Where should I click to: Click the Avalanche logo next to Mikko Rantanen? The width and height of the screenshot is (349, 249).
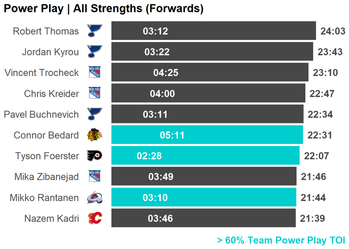tap(94, 198)
